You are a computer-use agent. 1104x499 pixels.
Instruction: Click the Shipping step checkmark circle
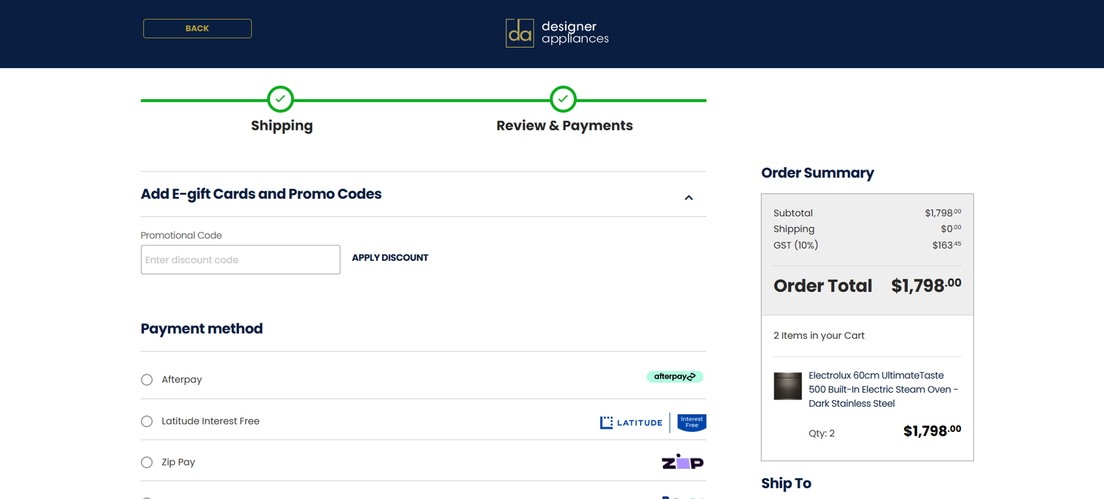coord(280,99)
